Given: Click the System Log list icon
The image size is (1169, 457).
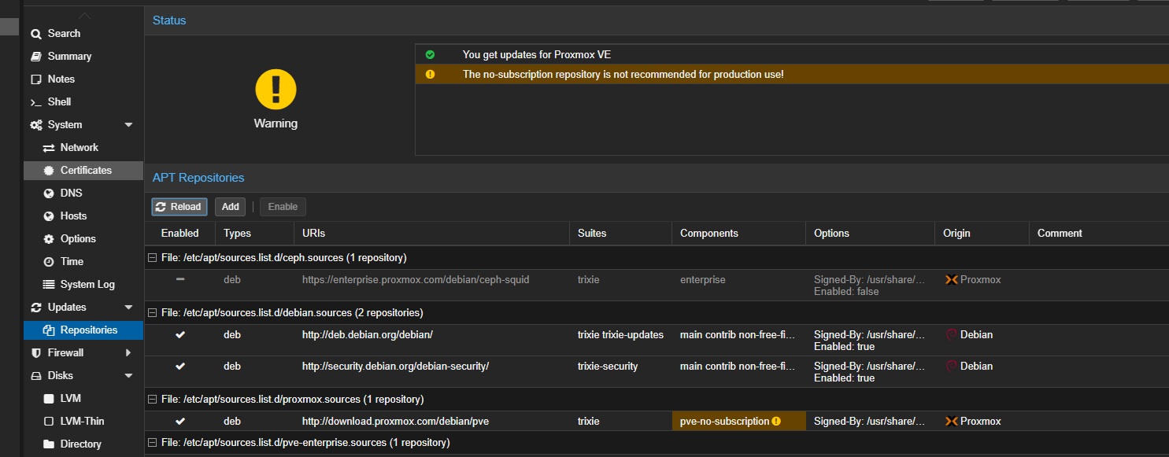Looking at the screenshot, I should click(x=49, y=285).
